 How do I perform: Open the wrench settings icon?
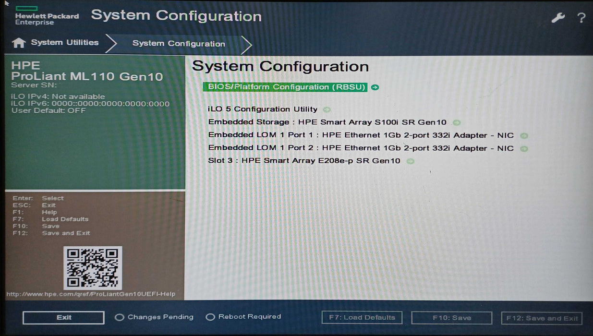(x=557, y=18)
